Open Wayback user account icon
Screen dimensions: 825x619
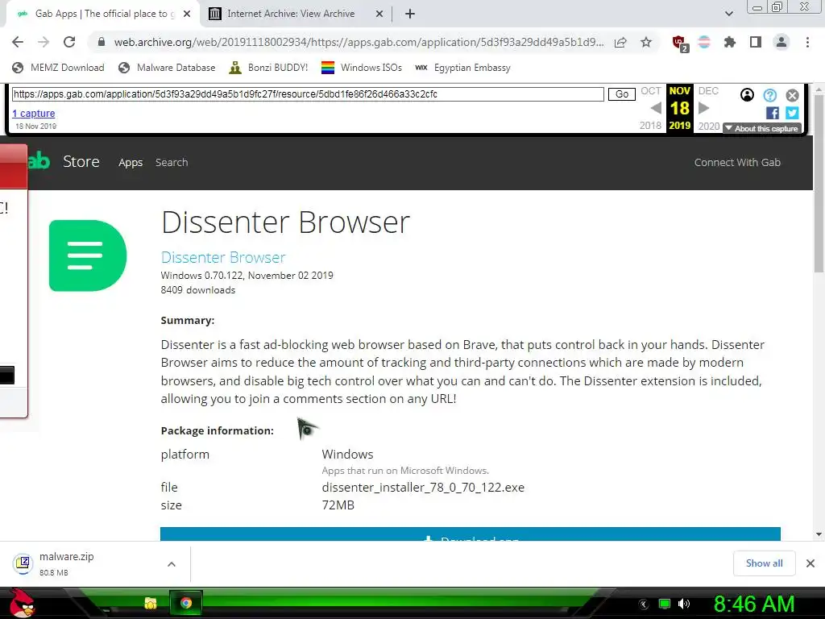click(x=747, y=95)
